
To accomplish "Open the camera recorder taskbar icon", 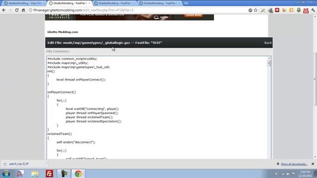I will pyautogui.click(x=64, y=174).
